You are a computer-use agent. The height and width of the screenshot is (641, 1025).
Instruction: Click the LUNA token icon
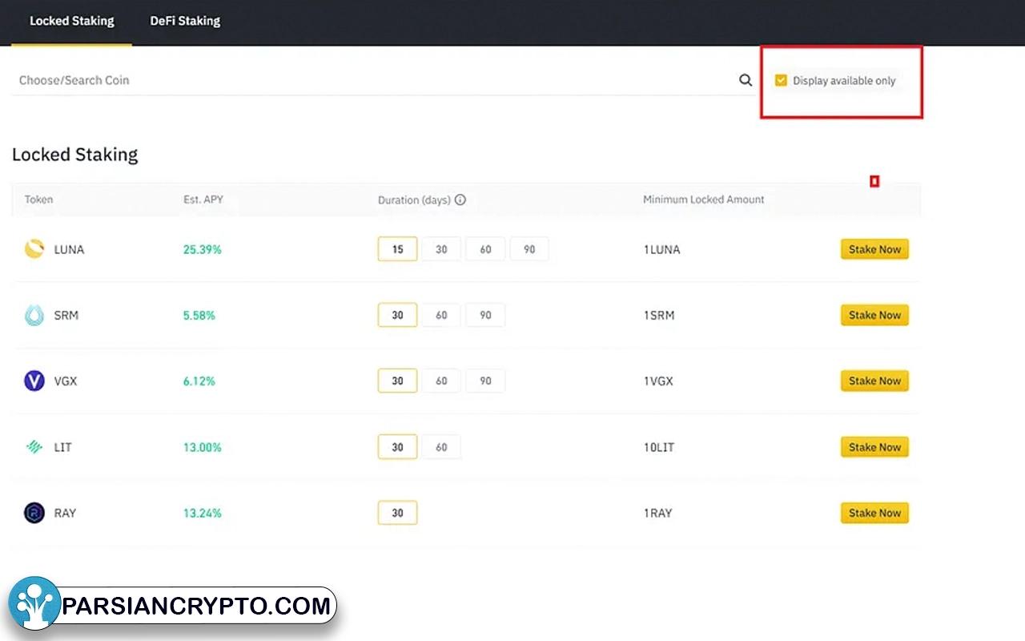click(34, 249)
